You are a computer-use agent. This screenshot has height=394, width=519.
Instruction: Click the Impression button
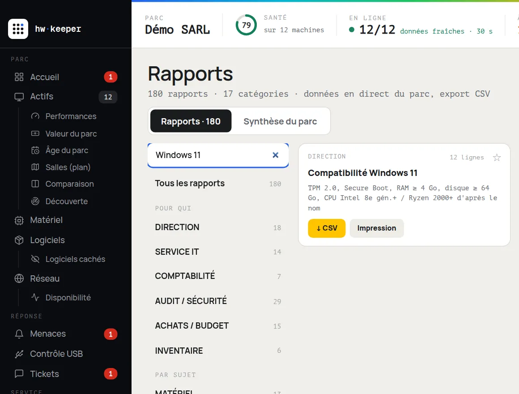377,228
